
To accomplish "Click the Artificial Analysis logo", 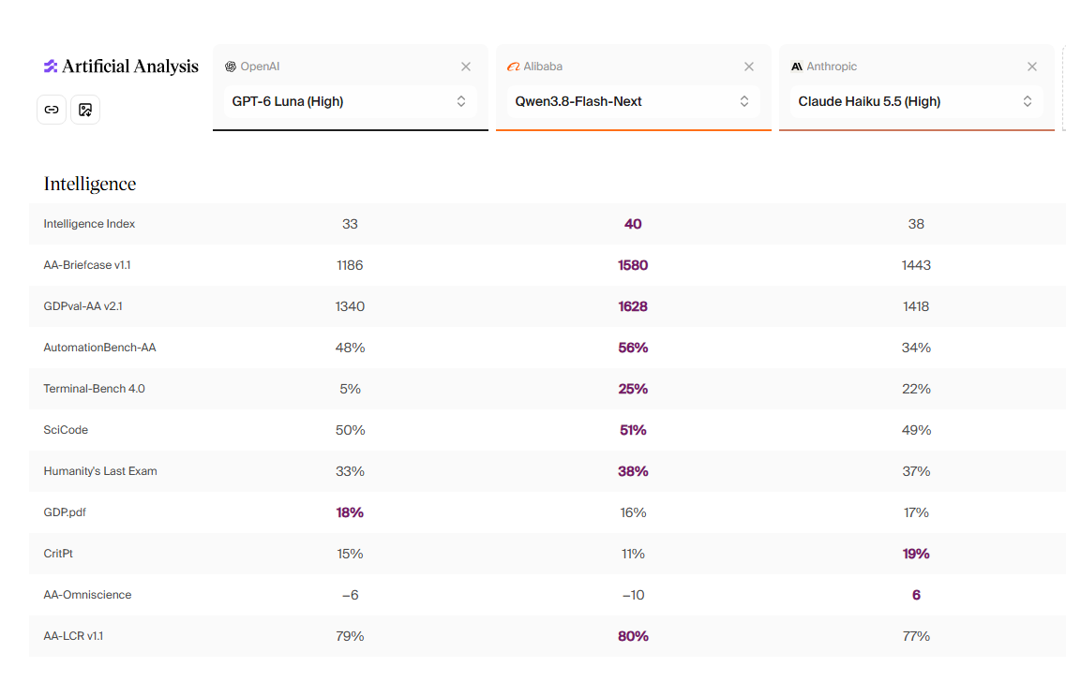I will coord(121,66).
